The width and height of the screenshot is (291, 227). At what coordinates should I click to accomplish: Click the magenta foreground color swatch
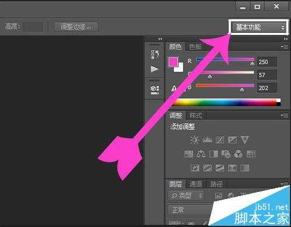(x=173, y=62)
